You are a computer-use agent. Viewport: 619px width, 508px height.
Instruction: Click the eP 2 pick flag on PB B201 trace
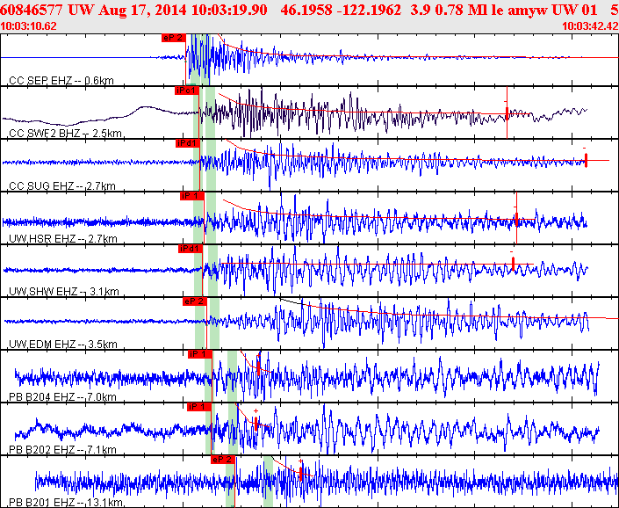coord(222,458)
